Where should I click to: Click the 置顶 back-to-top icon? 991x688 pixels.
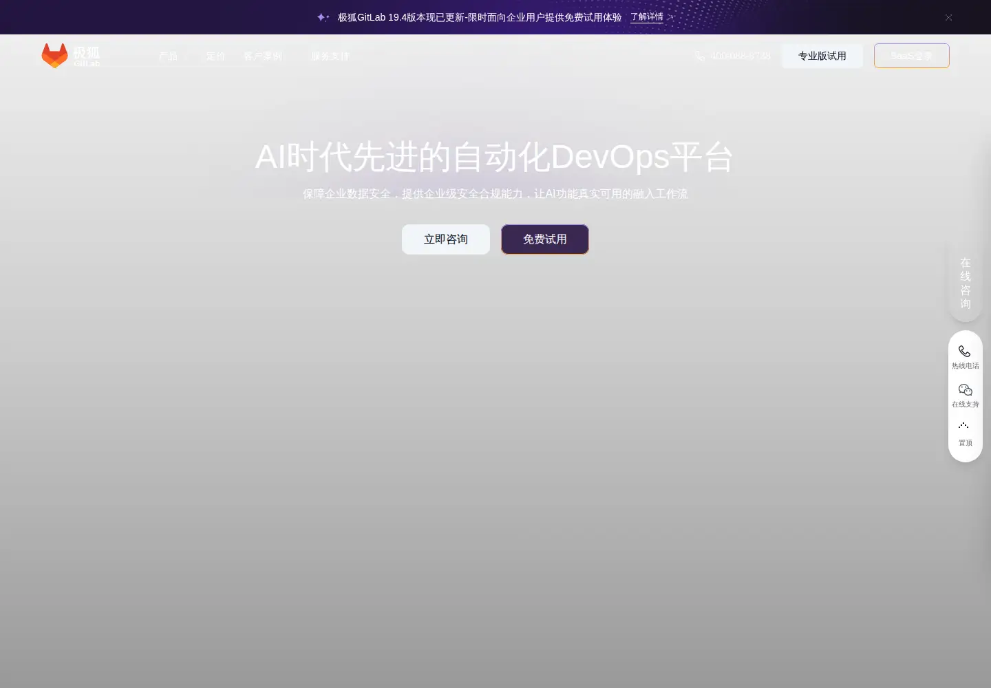[964, 427]
